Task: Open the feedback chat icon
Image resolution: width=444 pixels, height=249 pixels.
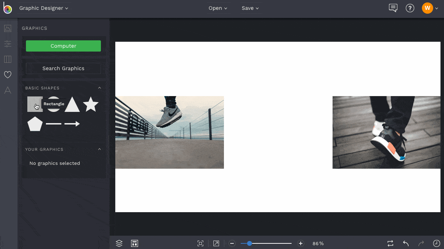Action: point(393,8)
